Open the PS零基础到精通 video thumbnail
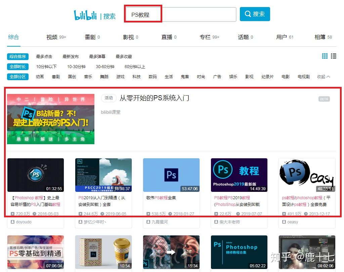The width and height of the screenshot is (344, 272). (x=35, y=252)
